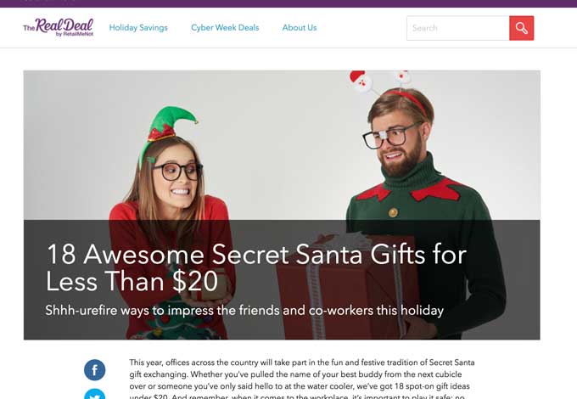The width and height of the screenshot is (577, 399).
Task: Share the article via Facebook icon
Action: pos(94,370)
